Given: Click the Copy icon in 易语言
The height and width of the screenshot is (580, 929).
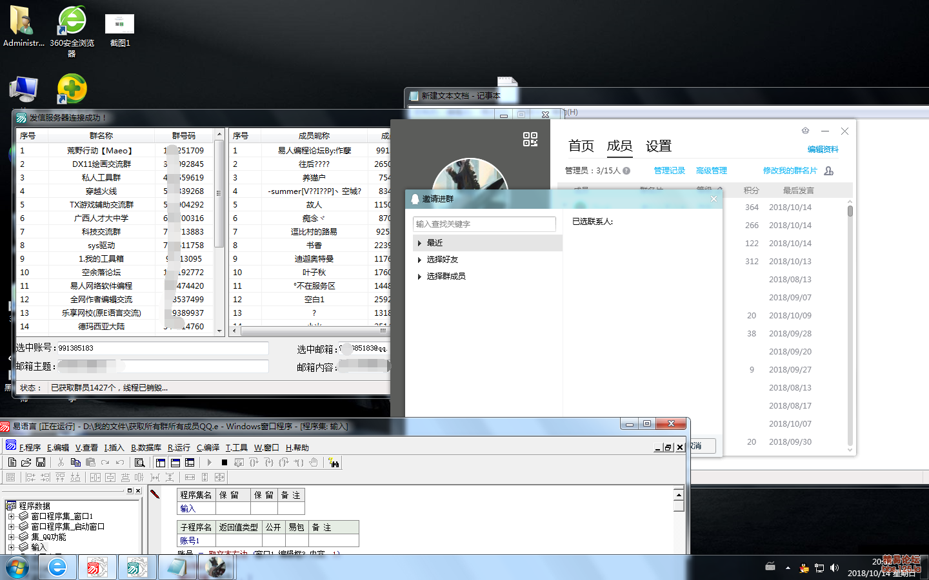Looking at the screenshot, I should click(x=75, y=462).
